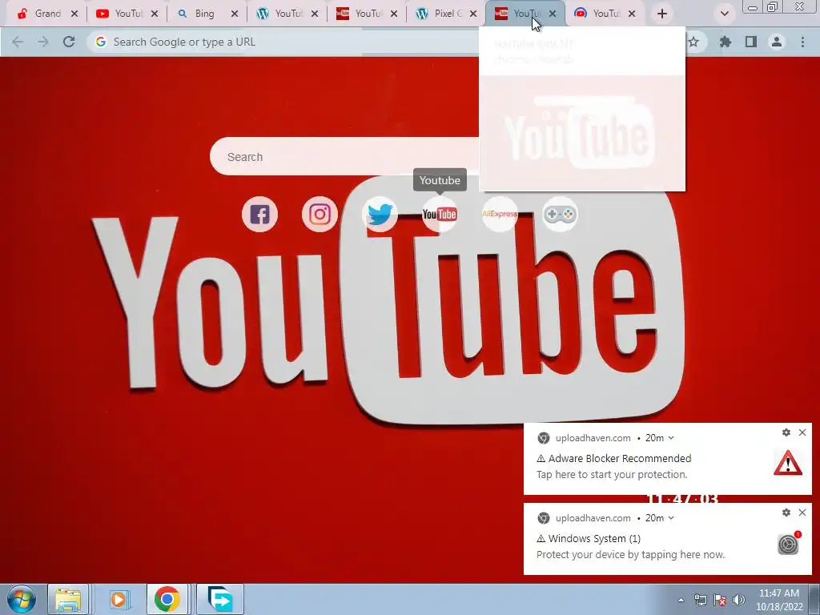Click the red warning triangle icon

coord(788,463)
